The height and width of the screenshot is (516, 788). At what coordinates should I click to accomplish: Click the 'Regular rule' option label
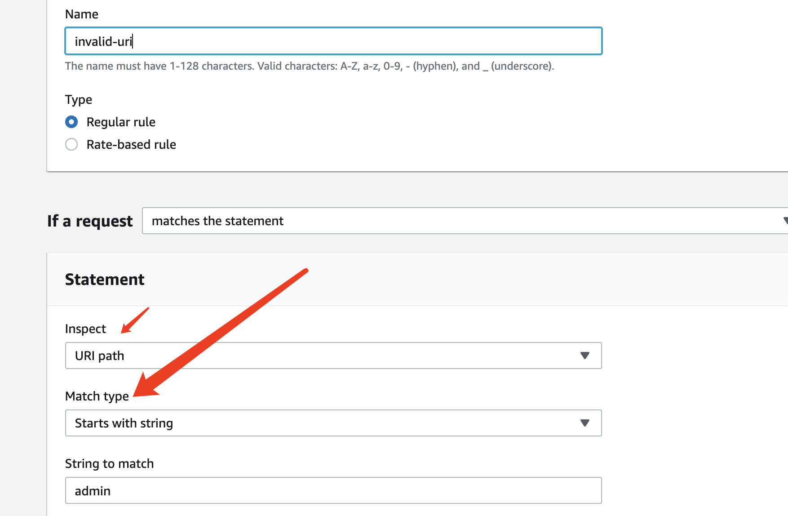point(121,122)
